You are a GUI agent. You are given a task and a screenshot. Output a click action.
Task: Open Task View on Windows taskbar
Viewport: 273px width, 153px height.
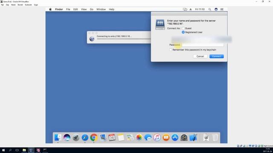pos(17,150)
